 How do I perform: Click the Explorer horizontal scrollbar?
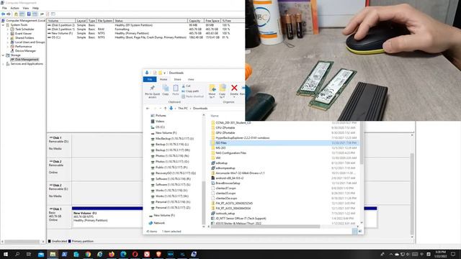[x=265, y=227]
